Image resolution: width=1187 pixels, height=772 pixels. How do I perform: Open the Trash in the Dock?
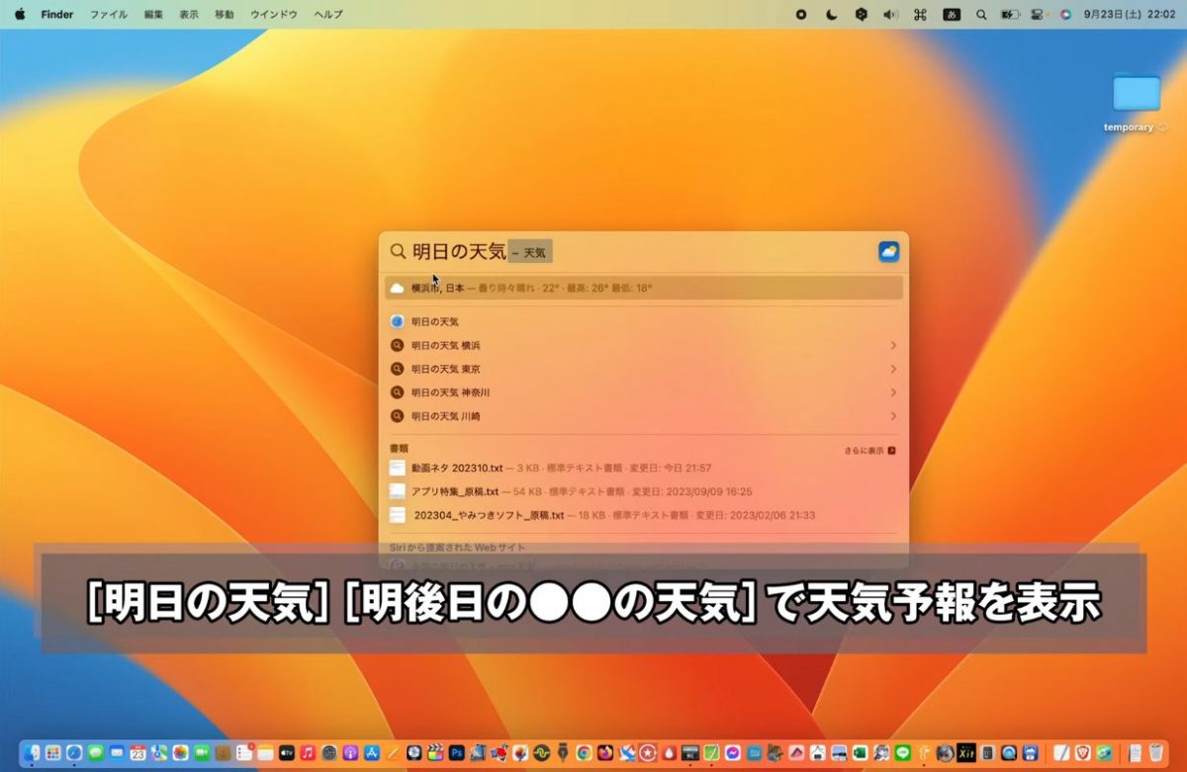(1154, 753)
